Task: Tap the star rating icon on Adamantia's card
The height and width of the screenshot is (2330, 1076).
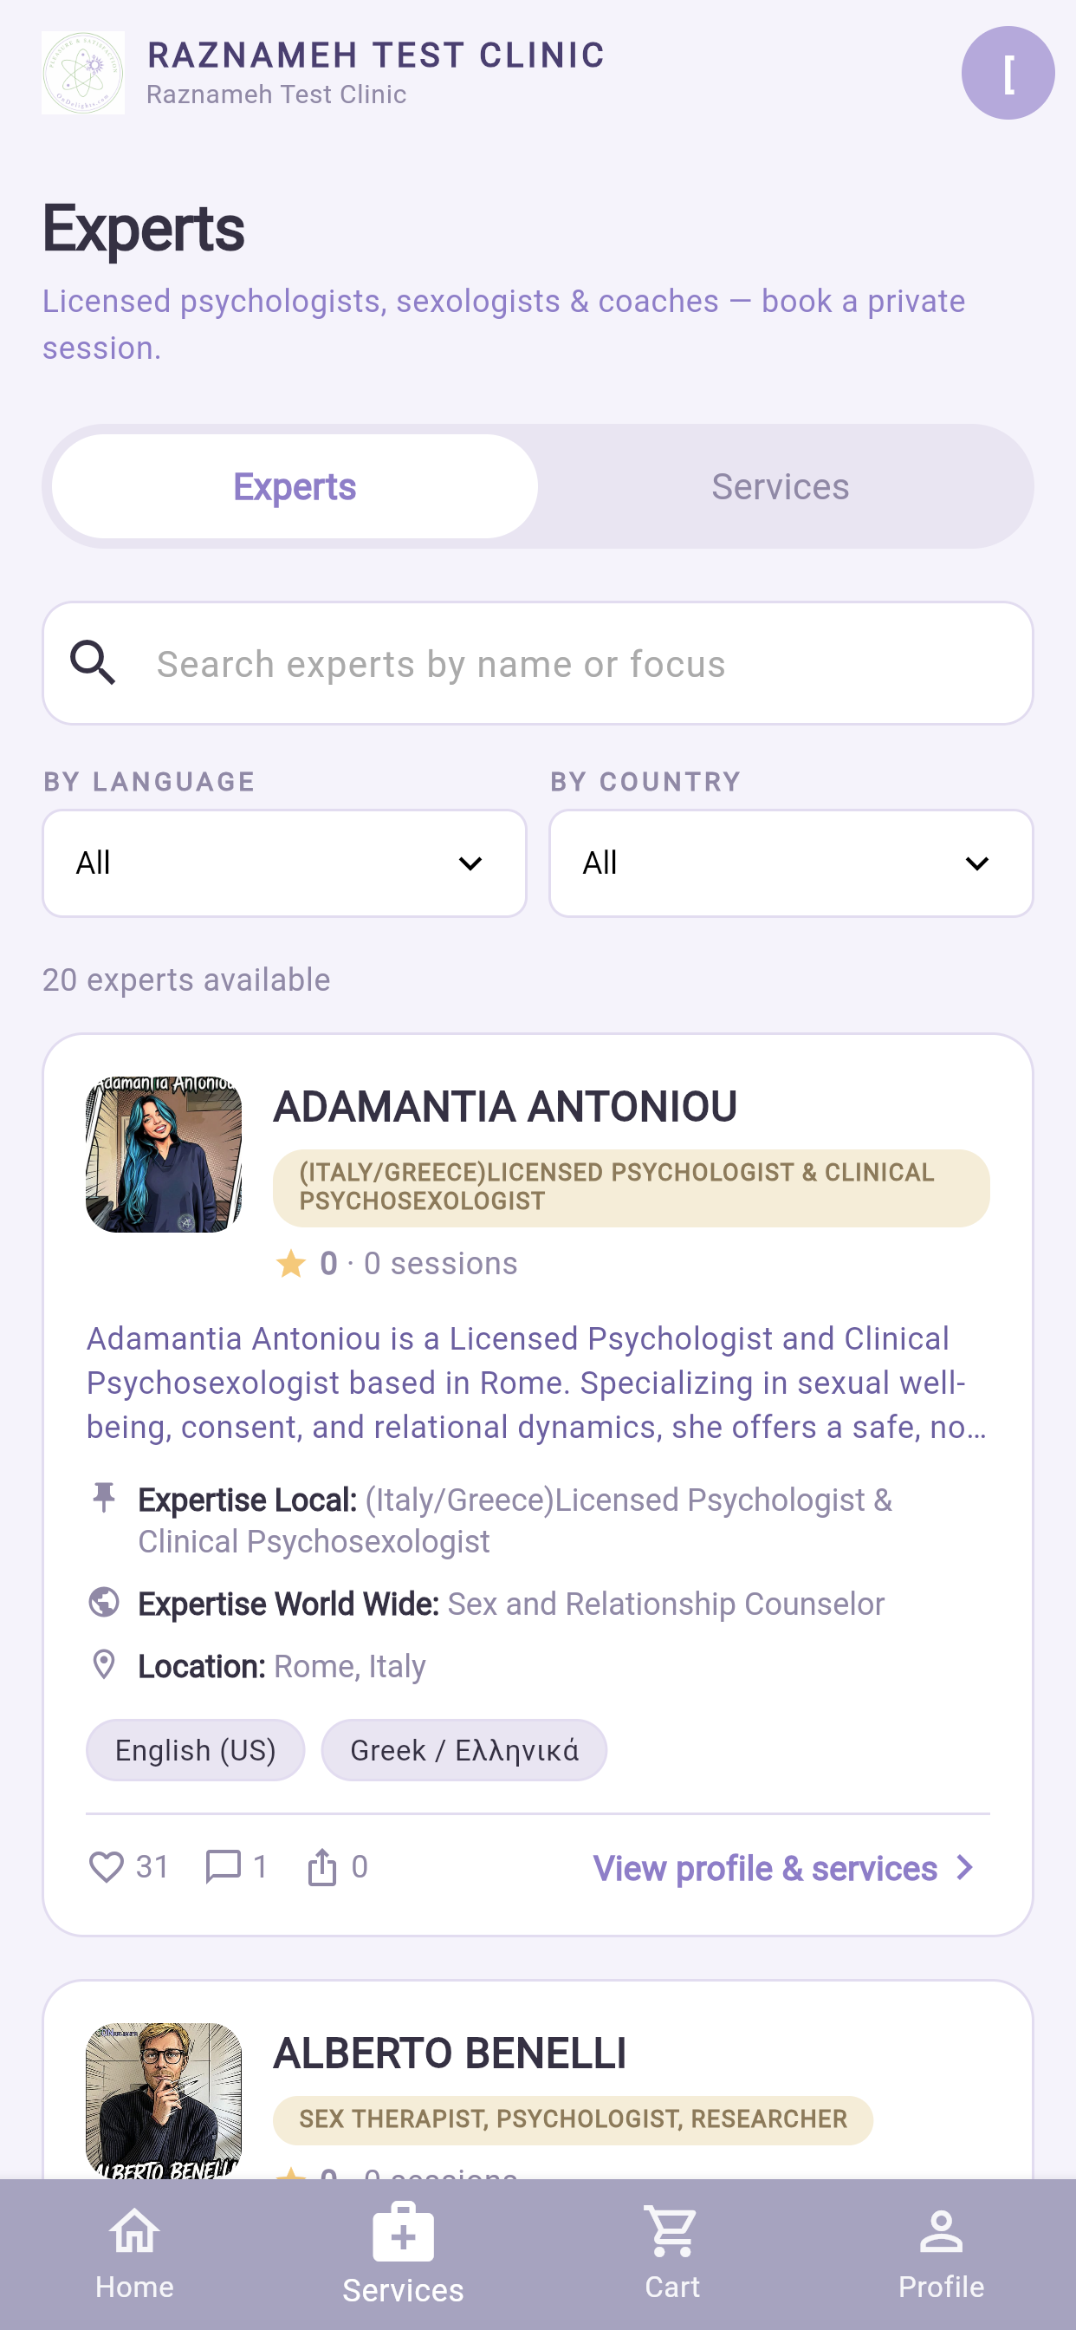Action: 290,1263
